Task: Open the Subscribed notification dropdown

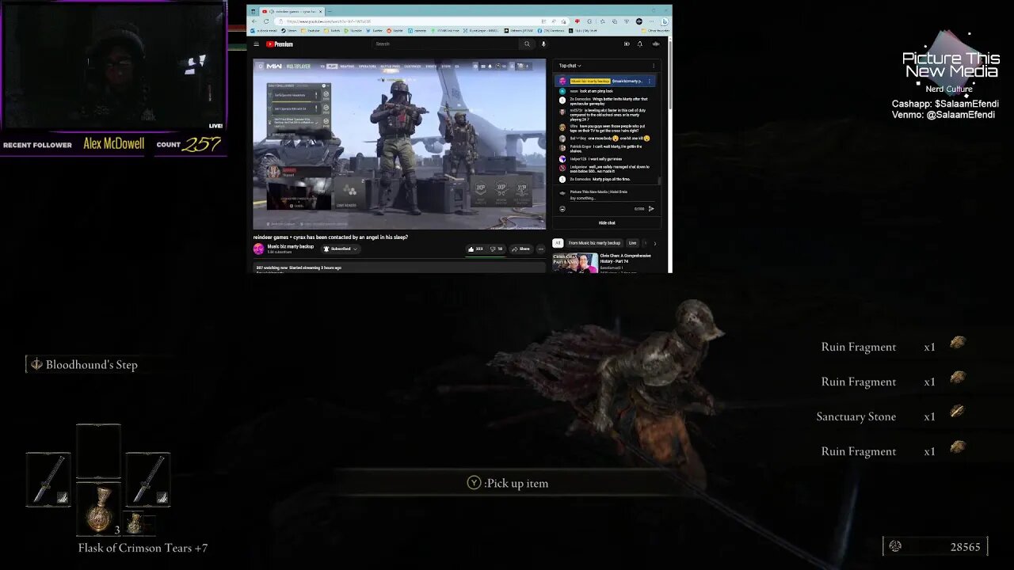Action: 340,249
